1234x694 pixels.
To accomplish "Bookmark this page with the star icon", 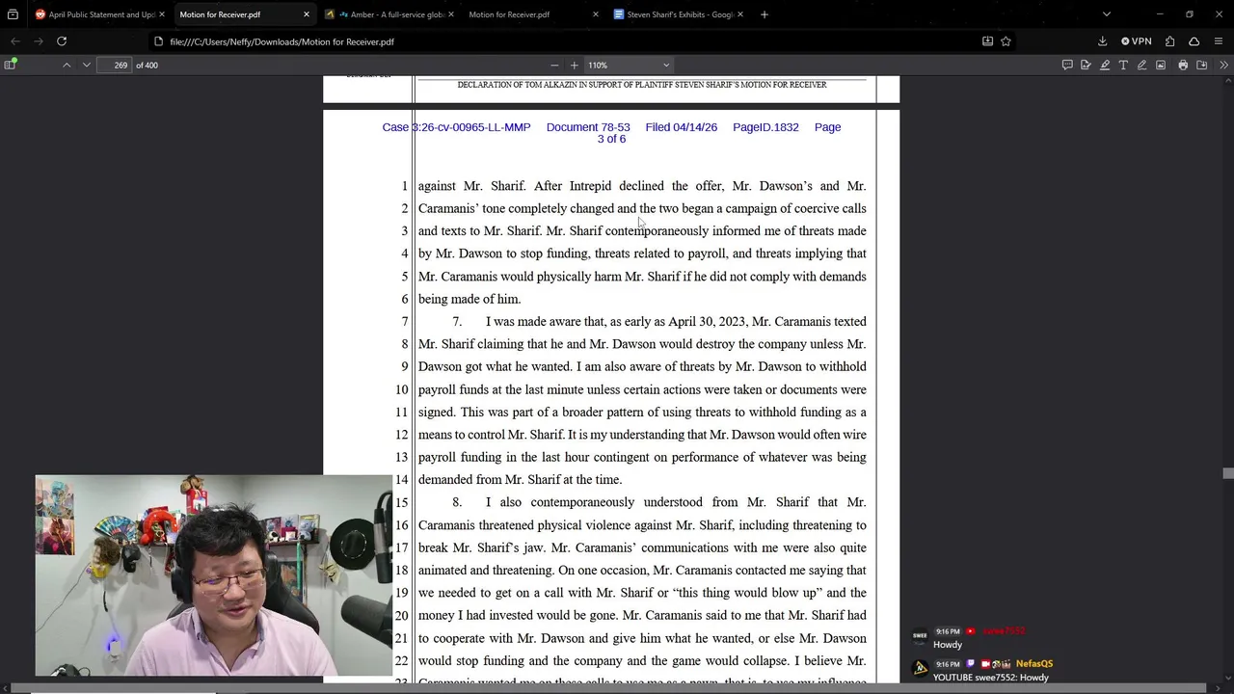I will [x=1006, y=41].
